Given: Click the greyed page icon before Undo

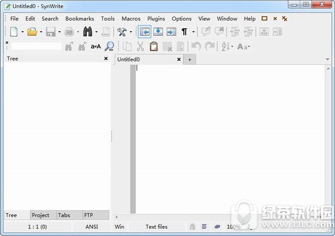Looking at the screenshot, I should point(180,46).
